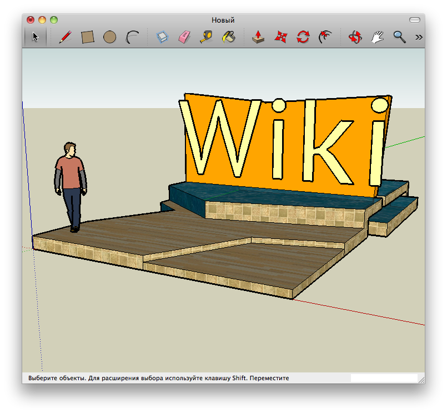Activate the Orbit camera tool
This screenshot has width=447, height=414.
[355, 37]
